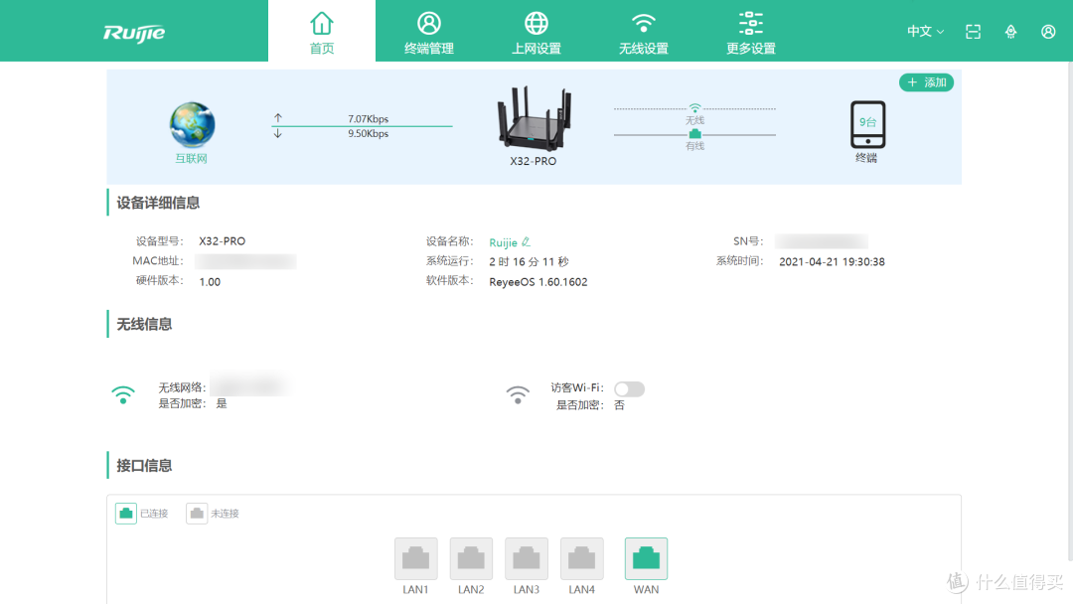Switch to the 首页 home tab

click(321, 31)
